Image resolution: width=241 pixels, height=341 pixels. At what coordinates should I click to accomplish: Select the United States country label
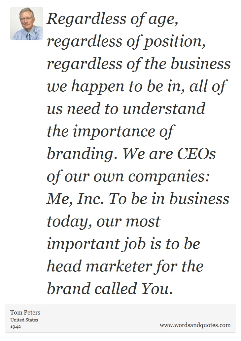pyautogui.click(x=24, y=320)
